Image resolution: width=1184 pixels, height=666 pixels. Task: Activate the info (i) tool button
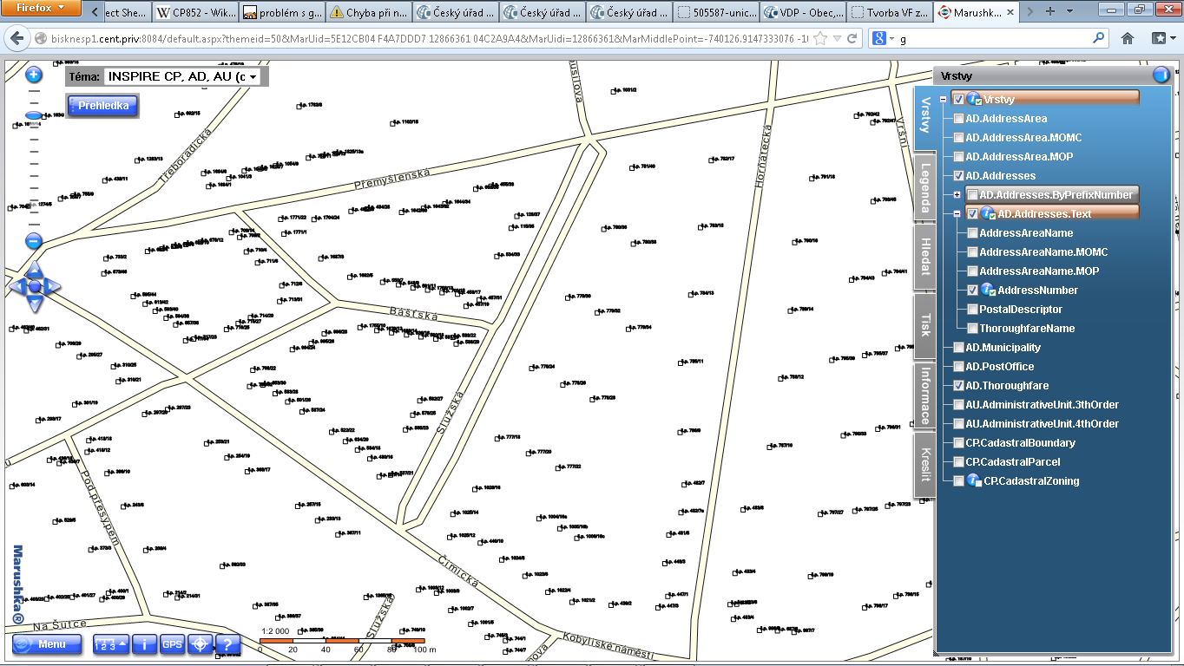tap(144, 644)
